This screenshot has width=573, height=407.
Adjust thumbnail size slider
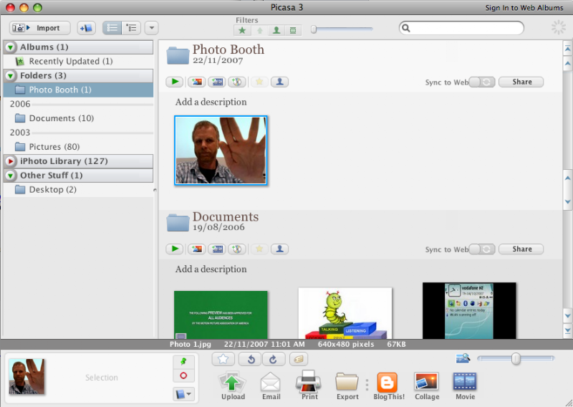(x=516, y=359)
